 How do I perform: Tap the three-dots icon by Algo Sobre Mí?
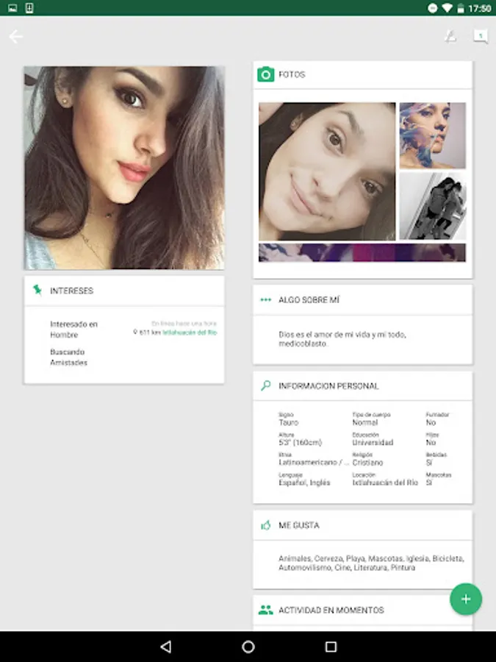[x=266, y=300]
